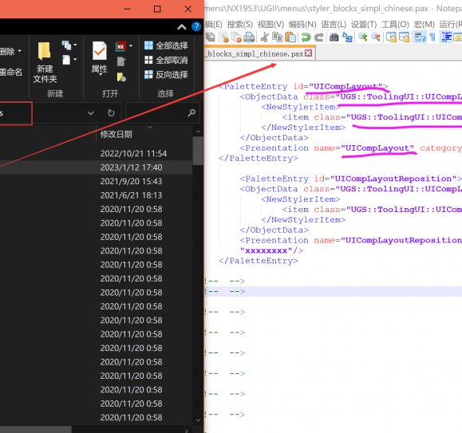Open the 搜索(S) menu in Notepad++

click(240, 25)
